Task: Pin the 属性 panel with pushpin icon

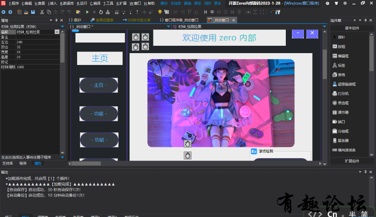Action: coord(56,20)
